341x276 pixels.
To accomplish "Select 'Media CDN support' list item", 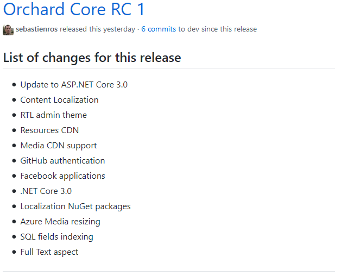I will pos(59,146).
